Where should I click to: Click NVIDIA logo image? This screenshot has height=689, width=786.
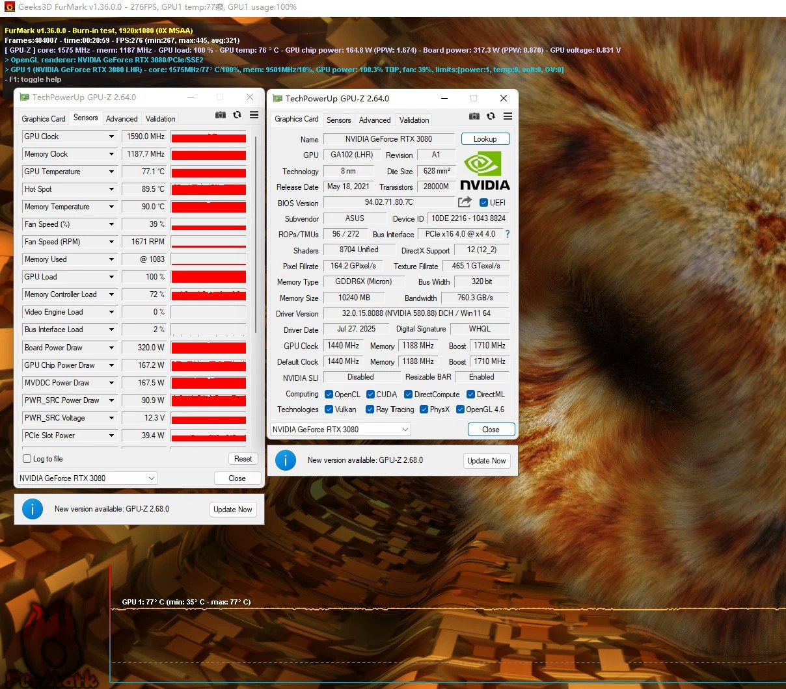point(485,170)
